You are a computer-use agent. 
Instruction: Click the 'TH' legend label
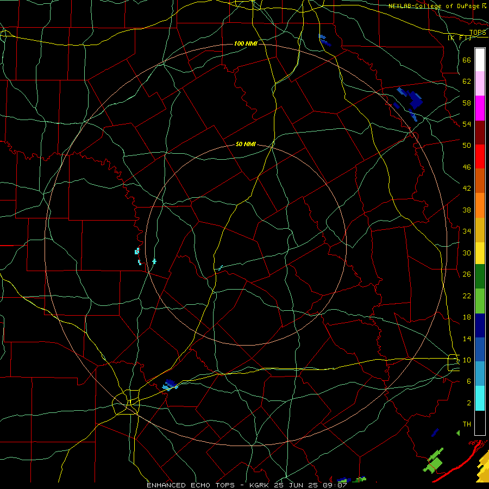(x=467, y=424)
